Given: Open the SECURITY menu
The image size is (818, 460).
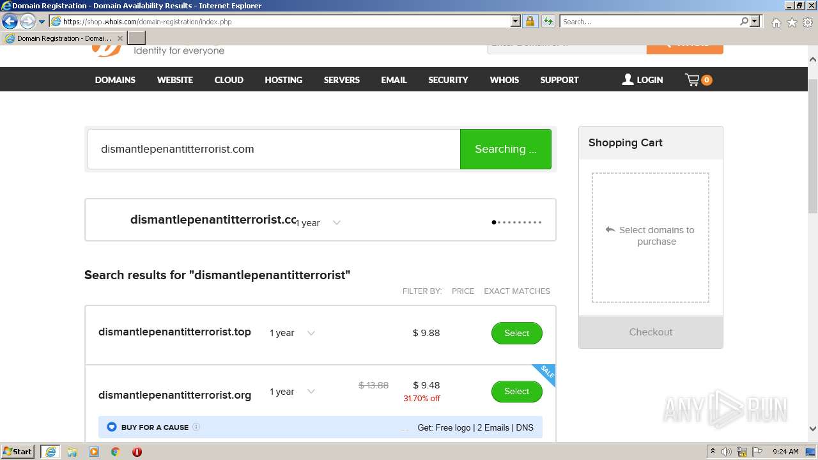Looking at the screenshot, I should click(x=448, y=80).
